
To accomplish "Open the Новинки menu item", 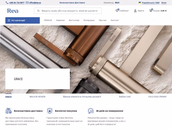I will (x=60, y=20).
